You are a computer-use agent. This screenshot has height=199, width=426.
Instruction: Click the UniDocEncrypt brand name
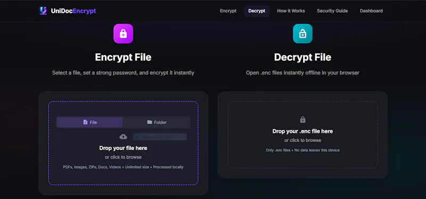pyautogui.click(x=73, y=11)
